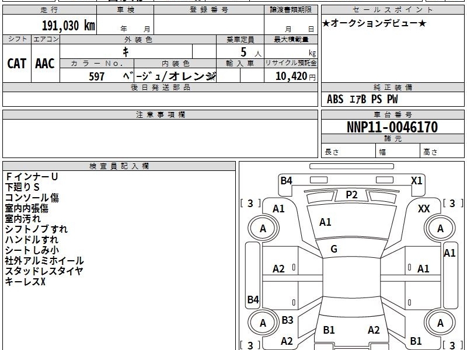Click the X1 mark on the front bumper

[417, 181]
